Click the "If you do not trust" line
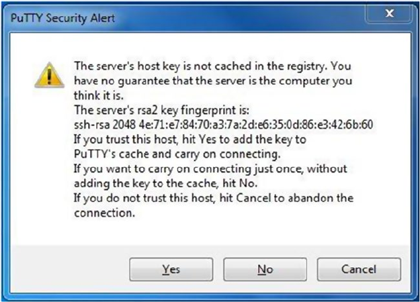Screen dimensions: 420x302 [x=214, y=198]
